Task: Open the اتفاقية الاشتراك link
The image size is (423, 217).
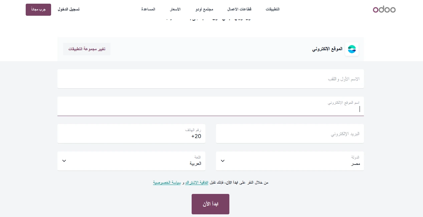Action: [x=197, y=183]
